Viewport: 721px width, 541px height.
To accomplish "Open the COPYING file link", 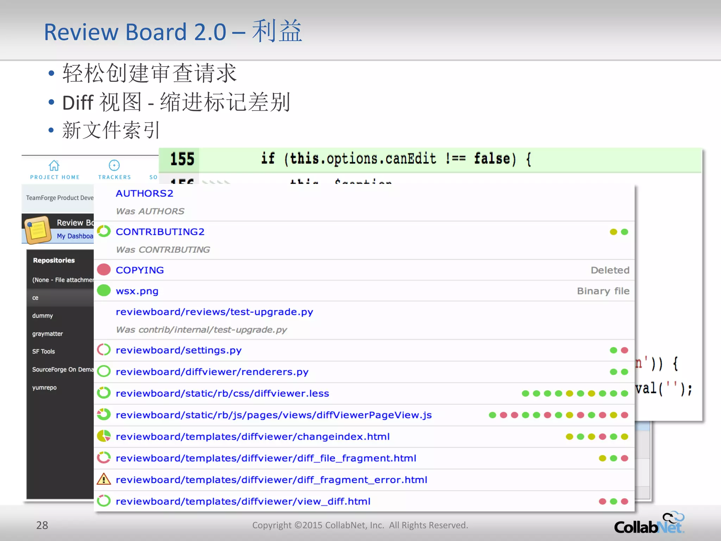I will pyautogui.click(x=140, y=270).
